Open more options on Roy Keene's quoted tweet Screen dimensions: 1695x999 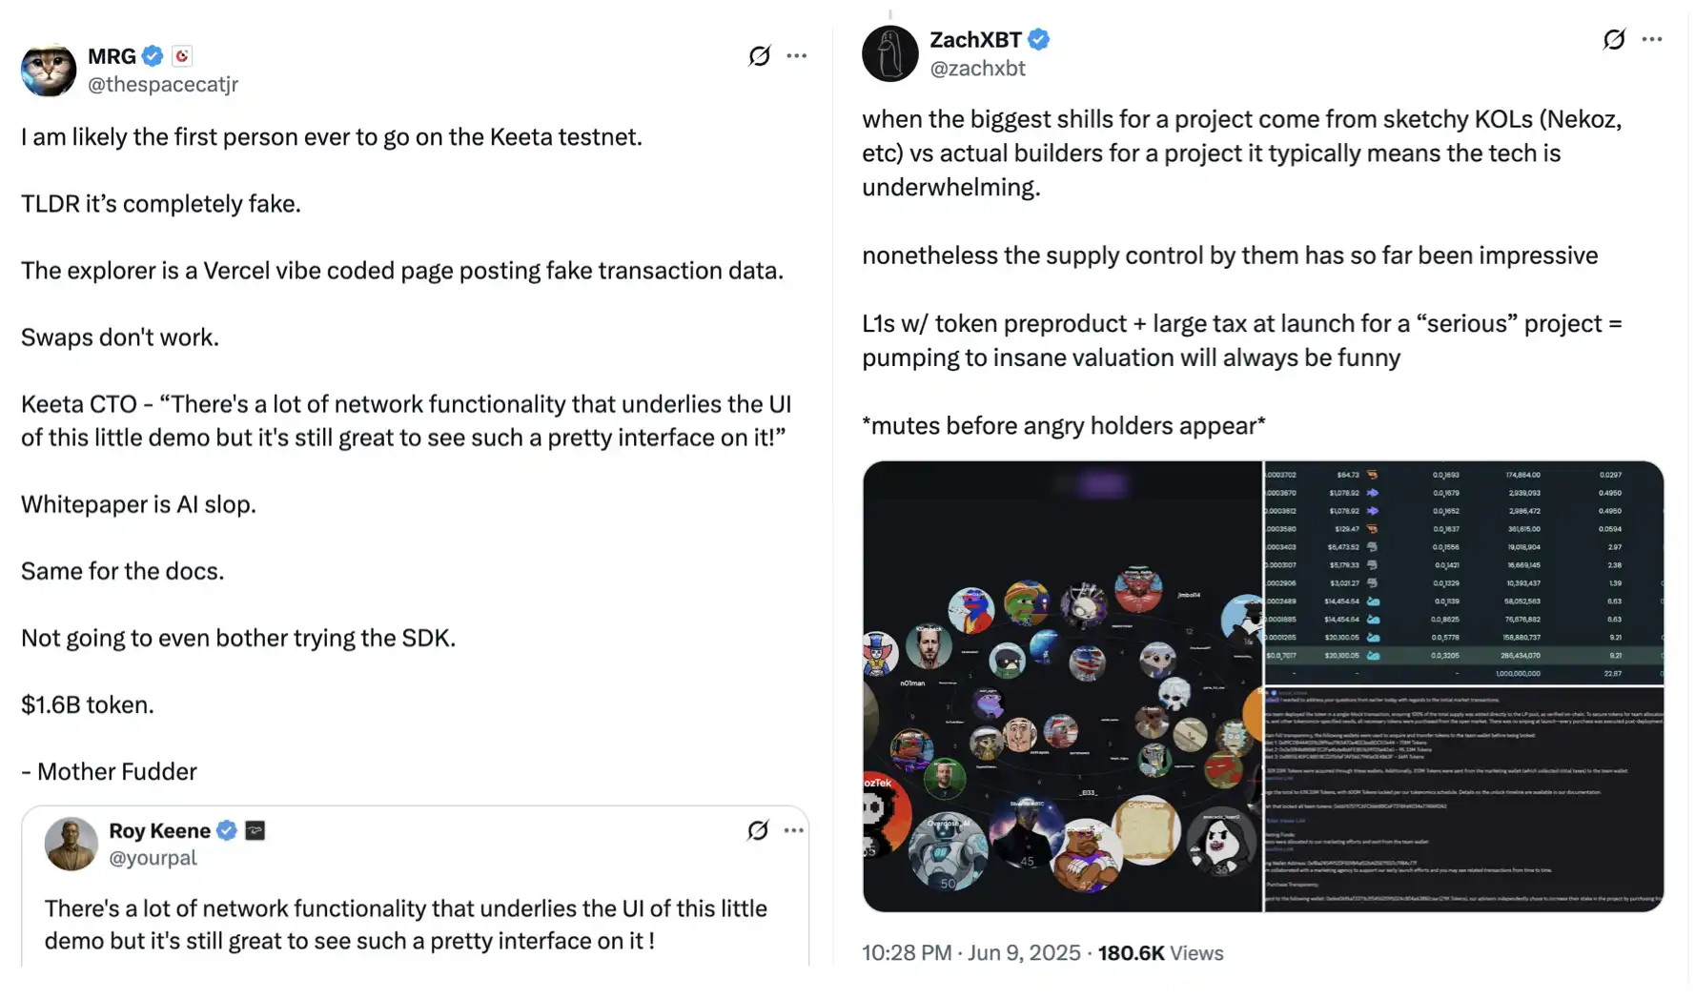click(x=793, y=830)
